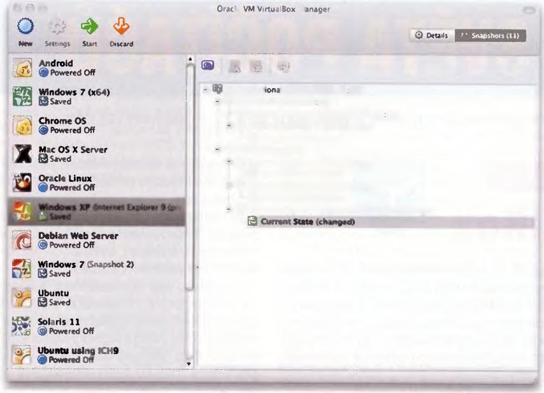Click the VM list scrollbar thumb
The width and height of the screenshot is (544, 393).
(190, 177)
